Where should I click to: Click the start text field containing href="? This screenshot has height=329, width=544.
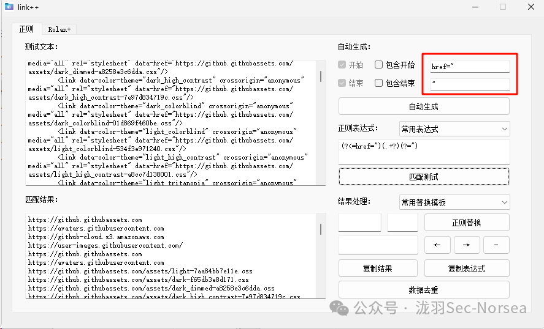(470, 67)
